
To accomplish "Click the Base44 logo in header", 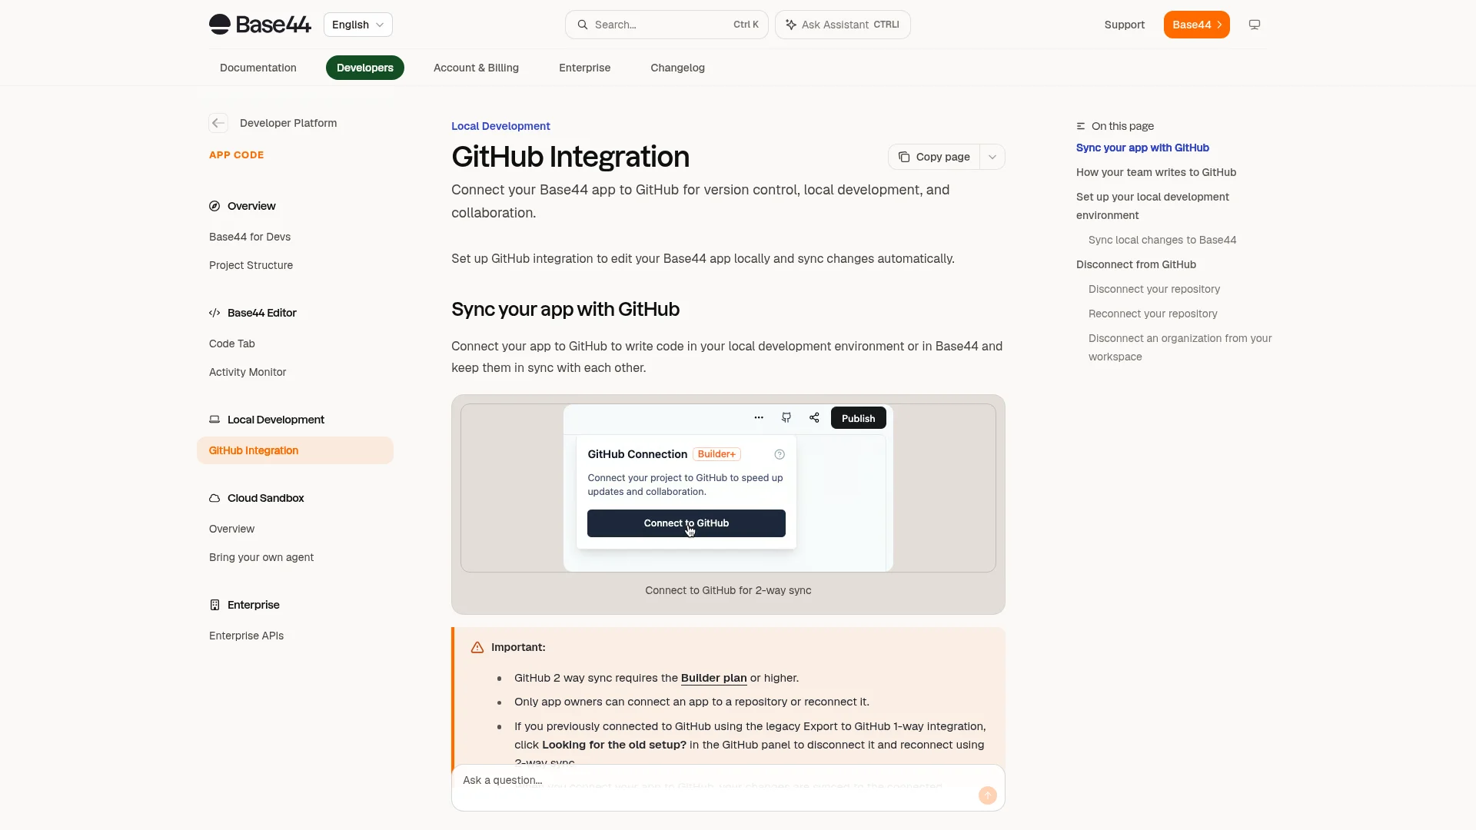I will (x=260, y=25).
